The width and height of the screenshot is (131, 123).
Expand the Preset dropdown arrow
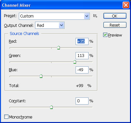[87, 16]
